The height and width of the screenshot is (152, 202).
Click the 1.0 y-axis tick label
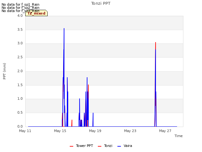click(20, 98)
